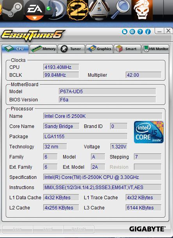173x238 pixels.
Task: Click L1 Data Cache value 4x32 KBytes
Action: 61,197
